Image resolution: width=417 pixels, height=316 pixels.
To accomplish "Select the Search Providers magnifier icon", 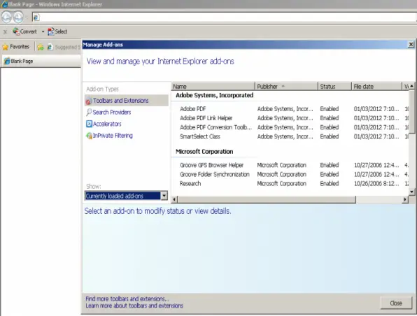I will [89, 112].
